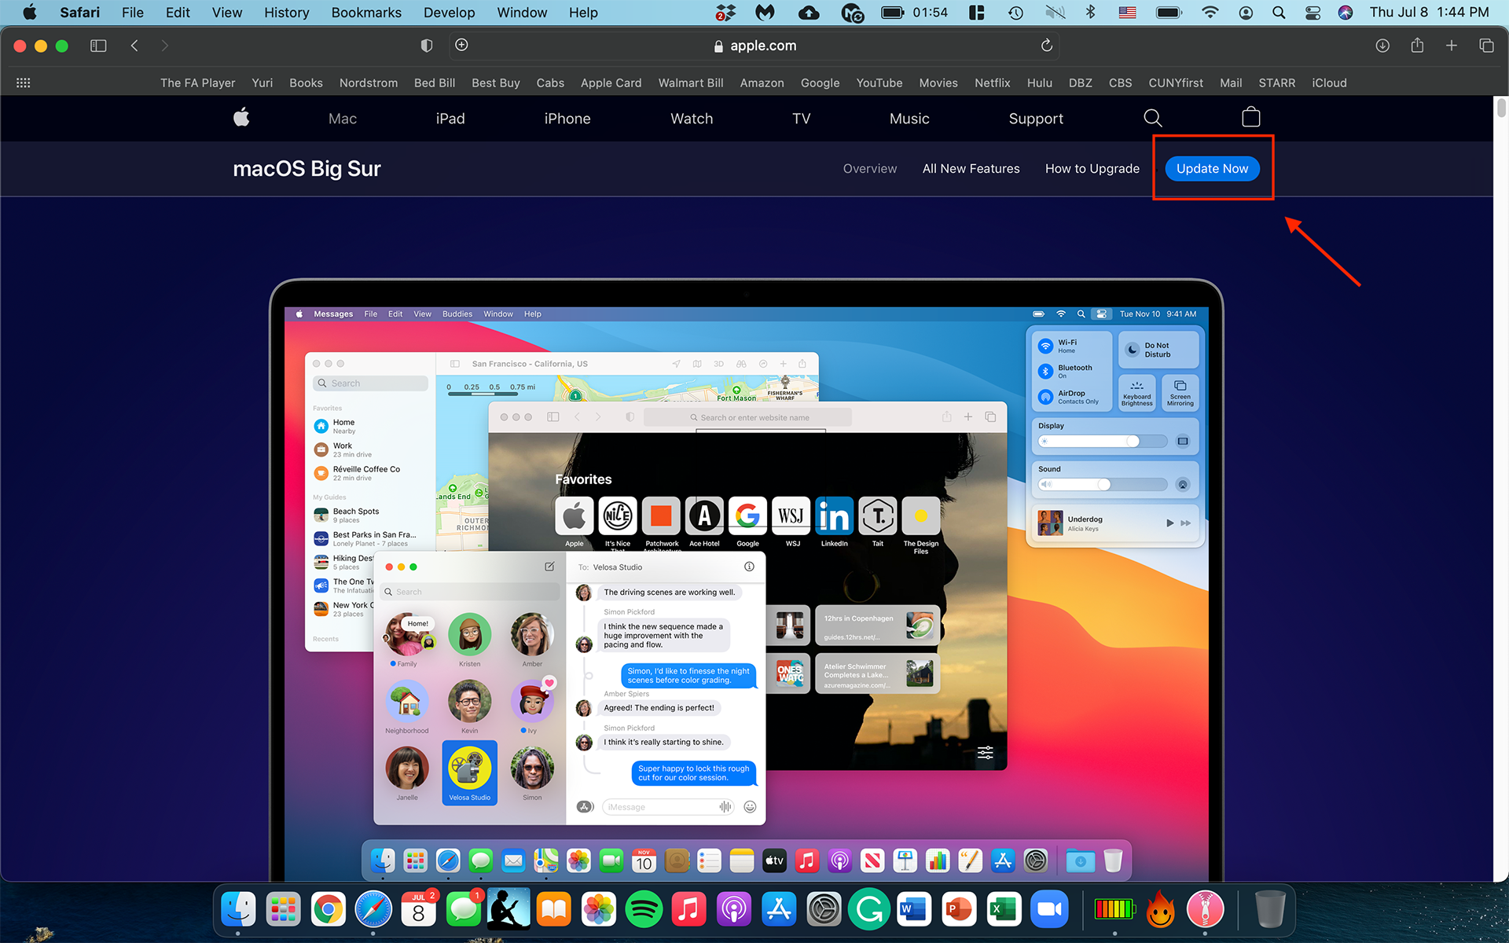Select Overview navigation tab
1509x943 pixels.
[869, 167]
